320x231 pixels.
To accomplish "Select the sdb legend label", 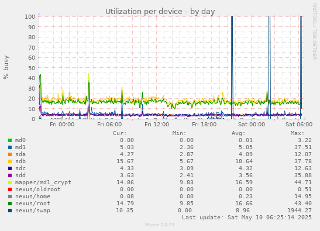I will pos(20,161).
